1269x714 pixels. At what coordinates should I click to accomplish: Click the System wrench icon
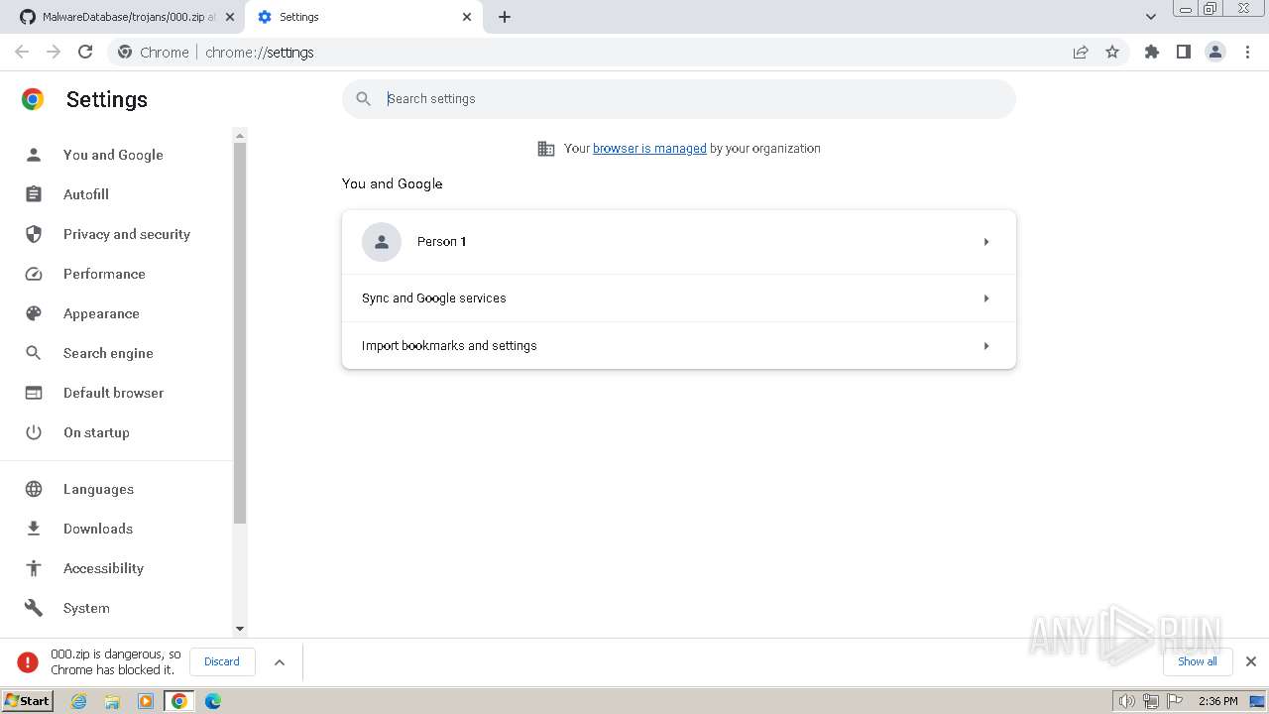point(34,608)
